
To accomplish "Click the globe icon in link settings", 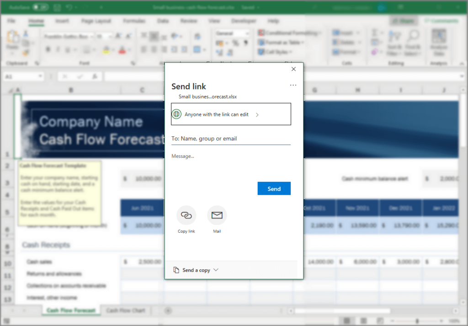I will pos(176,114).
